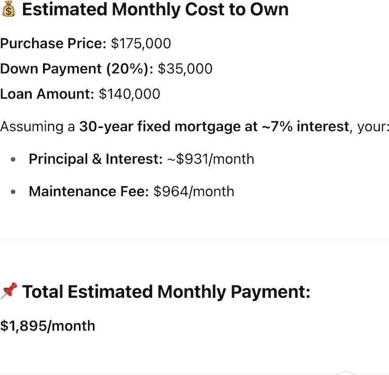Click the Loan Amount label

(x=47, y=94)
